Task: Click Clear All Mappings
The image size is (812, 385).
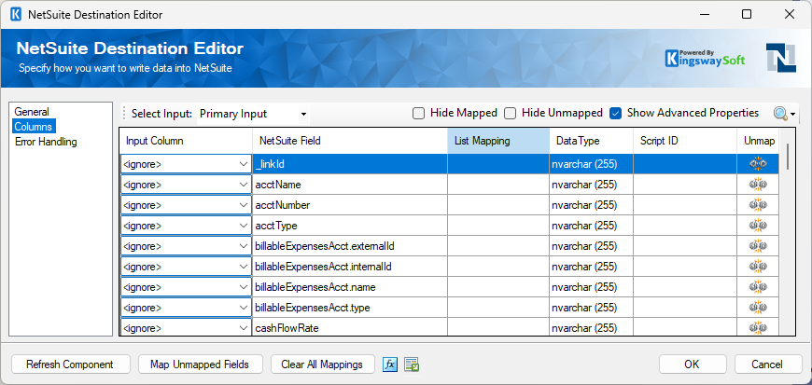Action: click(x=322, y=364)
